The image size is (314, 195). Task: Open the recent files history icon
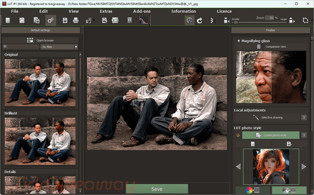click(x=22, y=20)
